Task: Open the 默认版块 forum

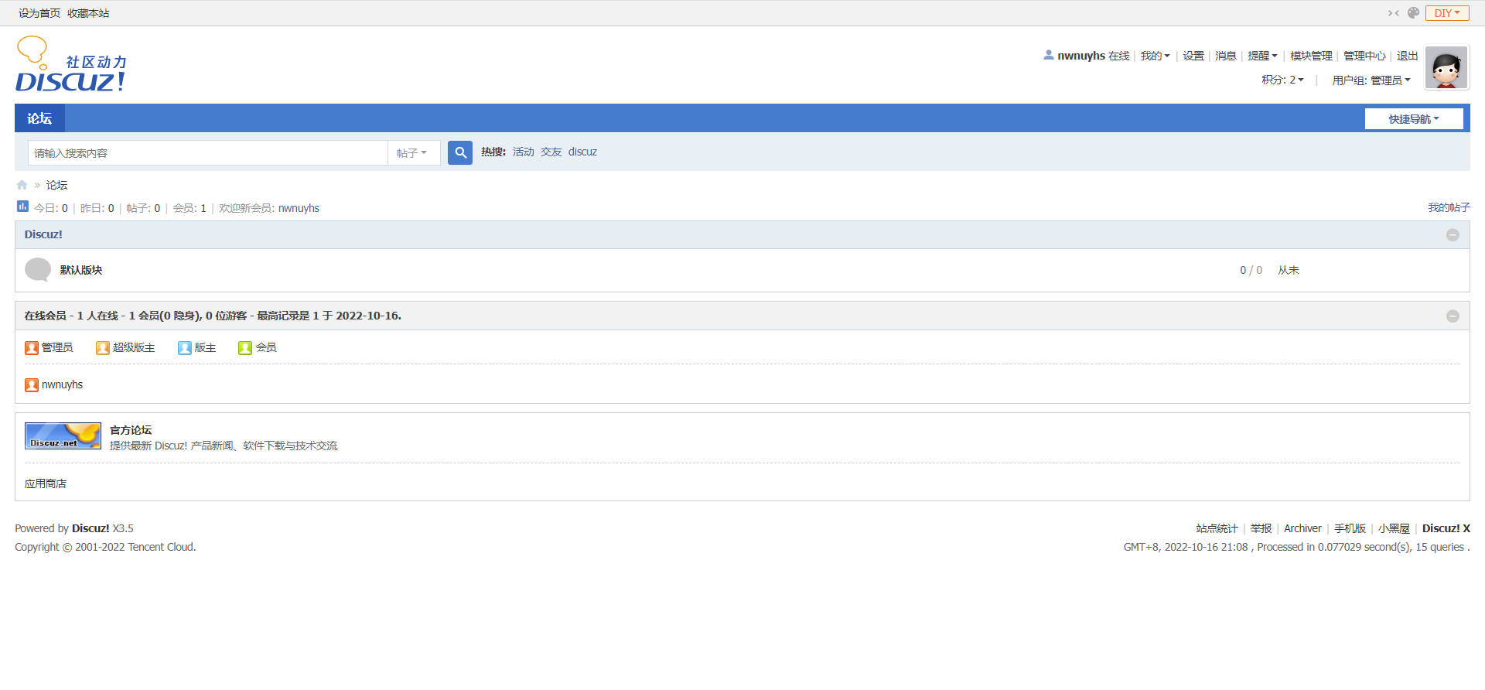Action: [81, 270]
